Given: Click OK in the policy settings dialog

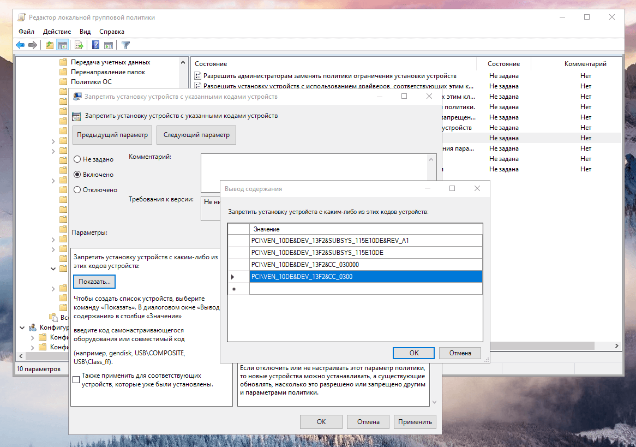Looking at the screenshot, I should tap(321, 422).
